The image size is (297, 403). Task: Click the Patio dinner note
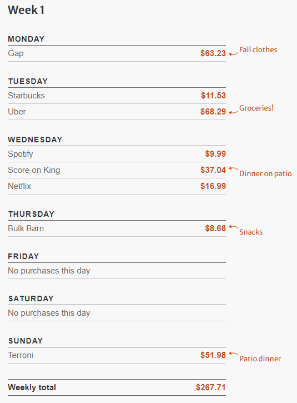tap(260, 359)
